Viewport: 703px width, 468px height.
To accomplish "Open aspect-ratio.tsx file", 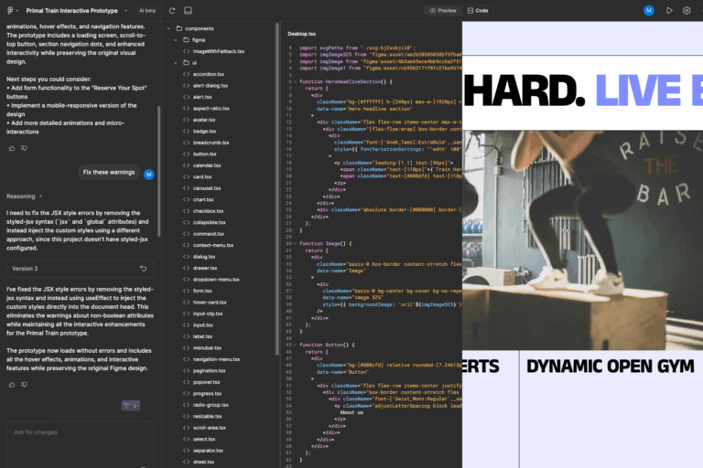I will (x=211, y=109).
